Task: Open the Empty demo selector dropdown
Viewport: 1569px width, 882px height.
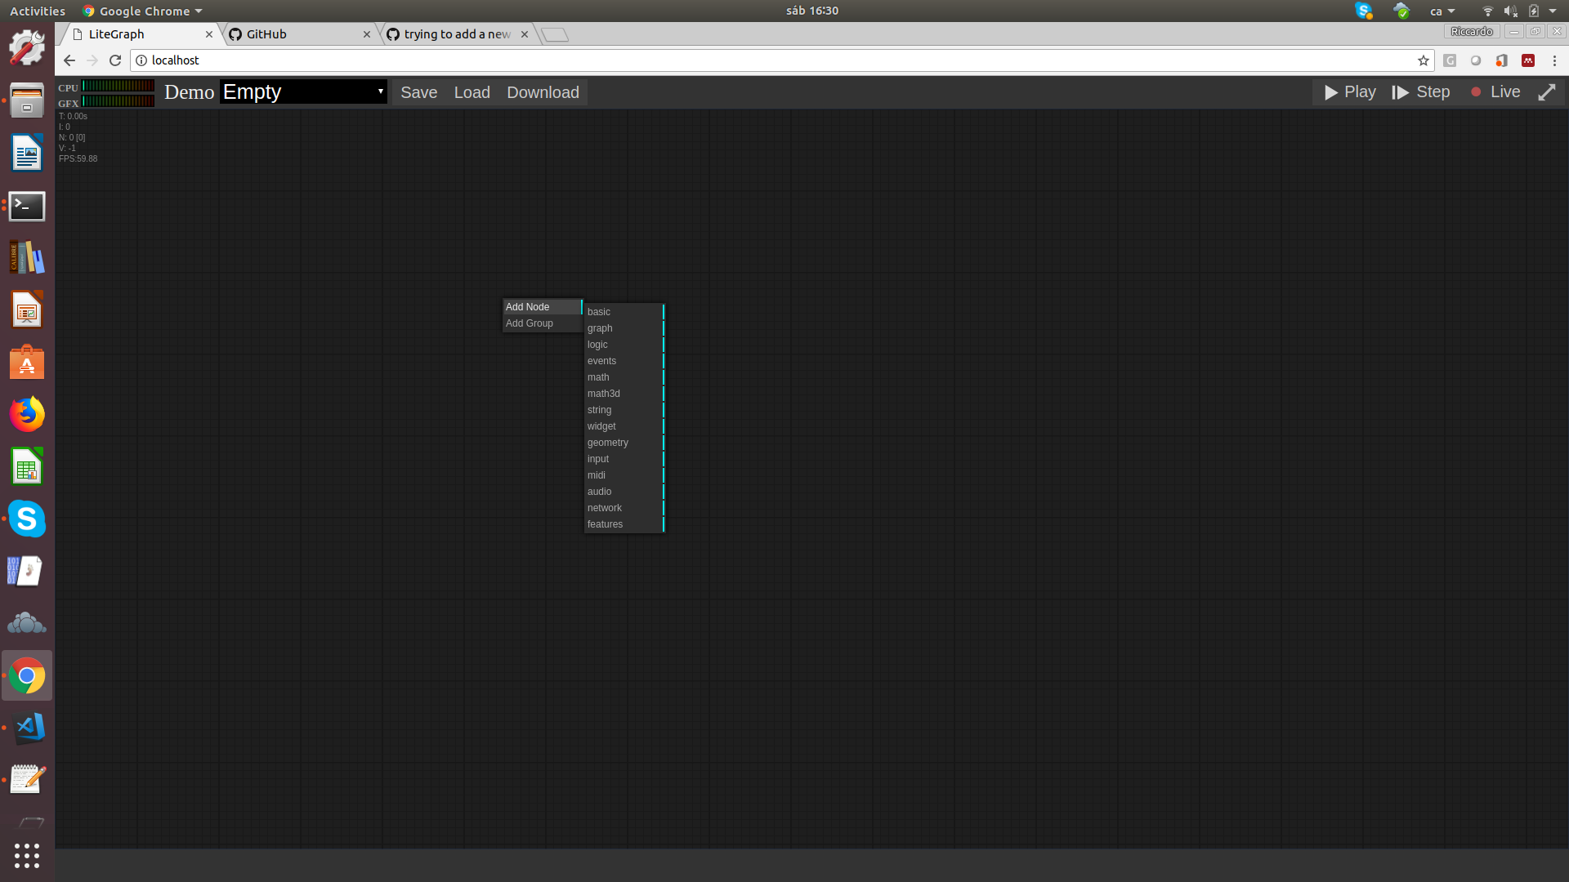Action: click(x=302, y=91)
